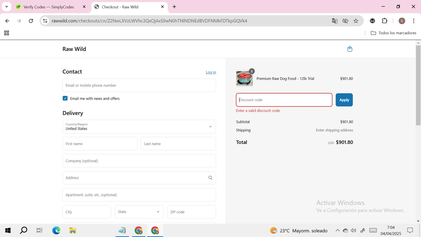This screenshot has height=237, width=421.
Task: Click the Last name field
Action: (x=179, y=144)
